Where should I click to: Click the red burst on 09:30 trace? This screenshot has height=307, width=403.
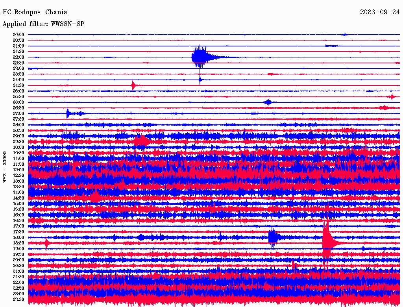[x=141, y=141]
